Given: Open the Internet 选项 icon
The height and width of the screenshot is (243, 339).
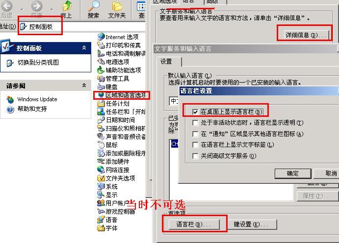Looking at the screenshot, I should coord(101,37).
